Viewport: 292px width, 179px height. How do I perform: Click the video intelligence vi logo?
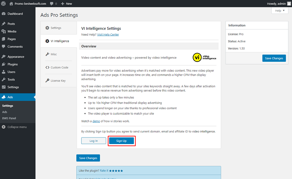(x=204, y=57)
